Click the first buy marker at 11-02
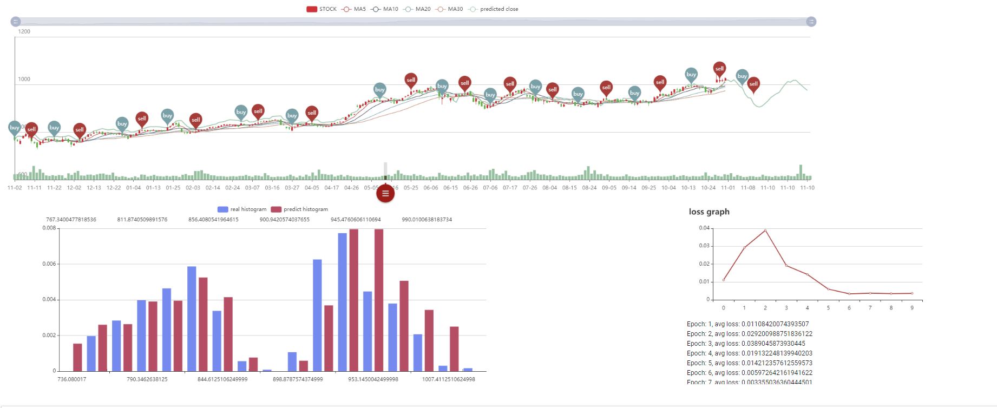Screen dimensions: 997x408 point(15,128)
